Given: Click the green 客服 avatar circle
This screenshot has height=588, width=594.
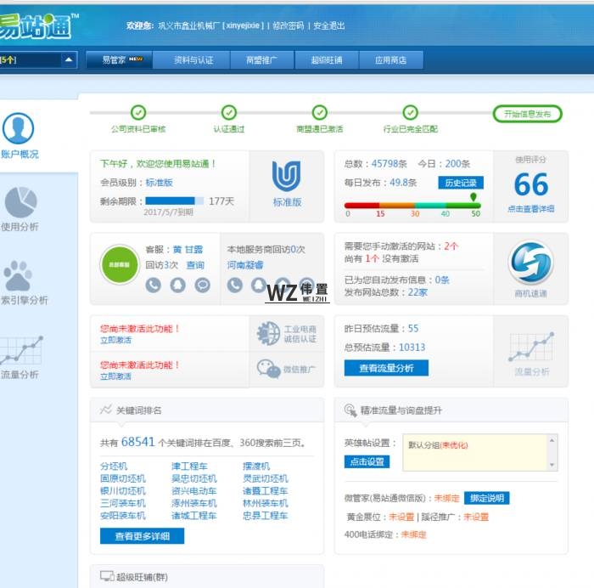Looking at the screenshot, I should coord(120,264).
